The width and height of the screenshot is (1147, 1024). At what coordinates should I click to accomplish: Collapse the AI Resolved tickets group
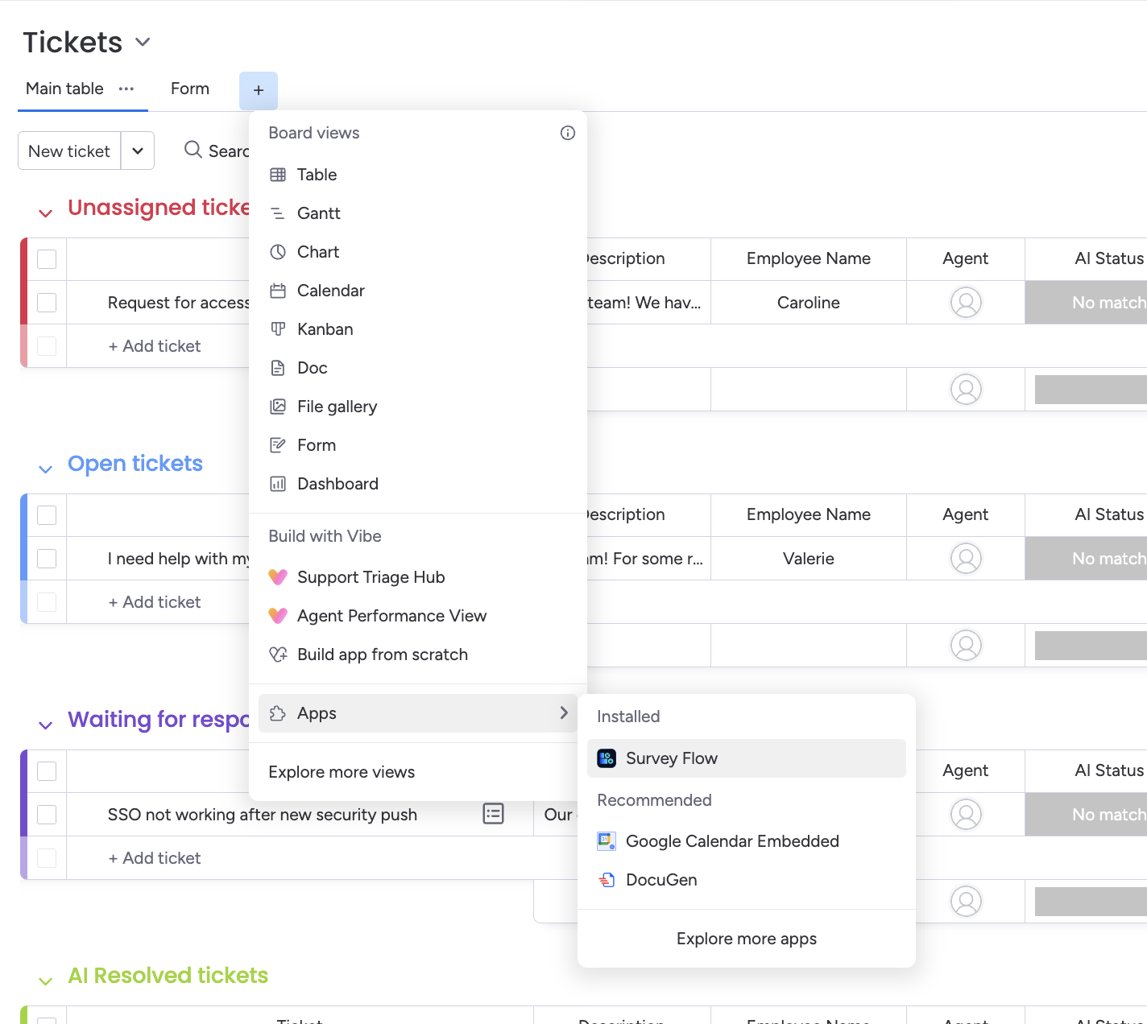pyautogui.click(x=46, y=981)
